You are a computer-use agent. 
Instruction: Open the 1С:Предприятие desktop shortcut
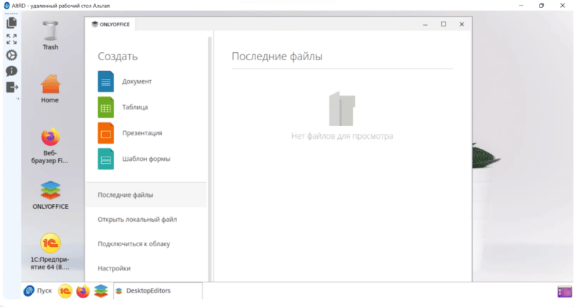[50, 243]
